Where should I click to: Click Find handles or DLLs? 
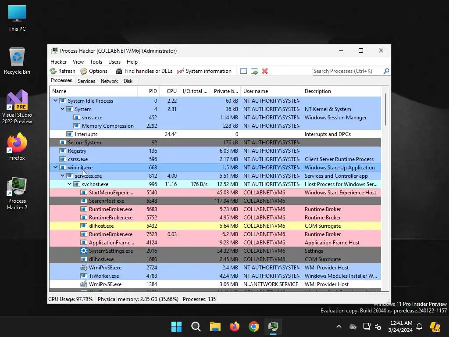click(144, 71)
